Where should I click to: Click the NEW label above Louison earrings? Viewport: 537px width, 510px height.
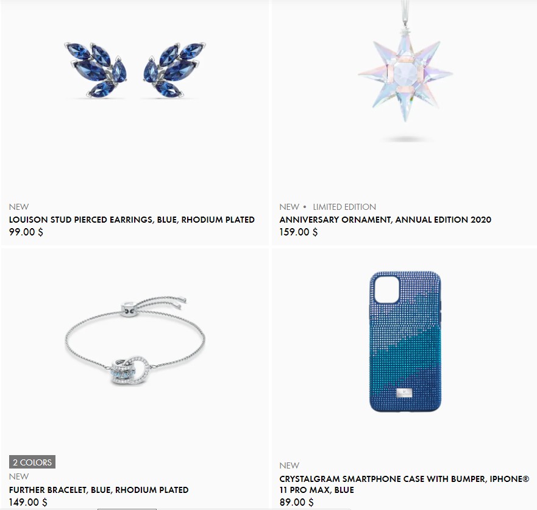coord(19,207)
